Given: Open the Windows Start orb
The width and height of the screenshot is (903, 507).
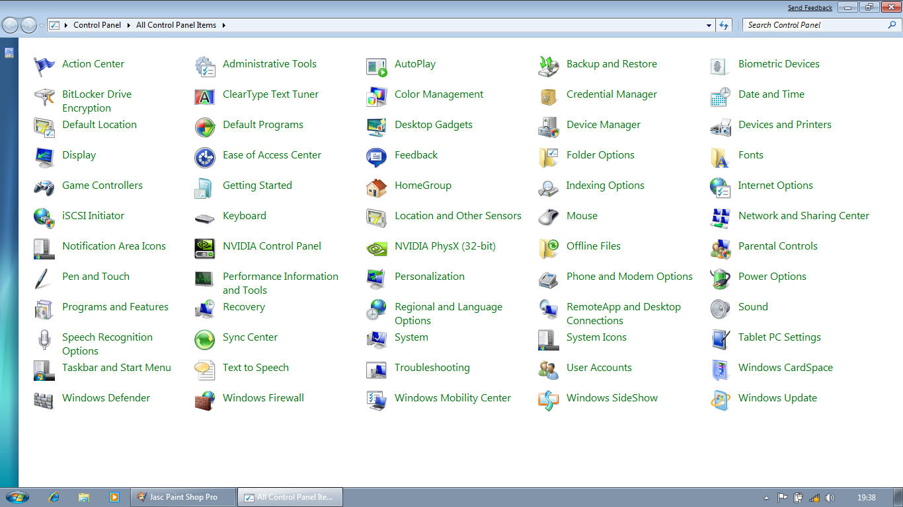Looking at the screenshot, I should tap(17, 497).
